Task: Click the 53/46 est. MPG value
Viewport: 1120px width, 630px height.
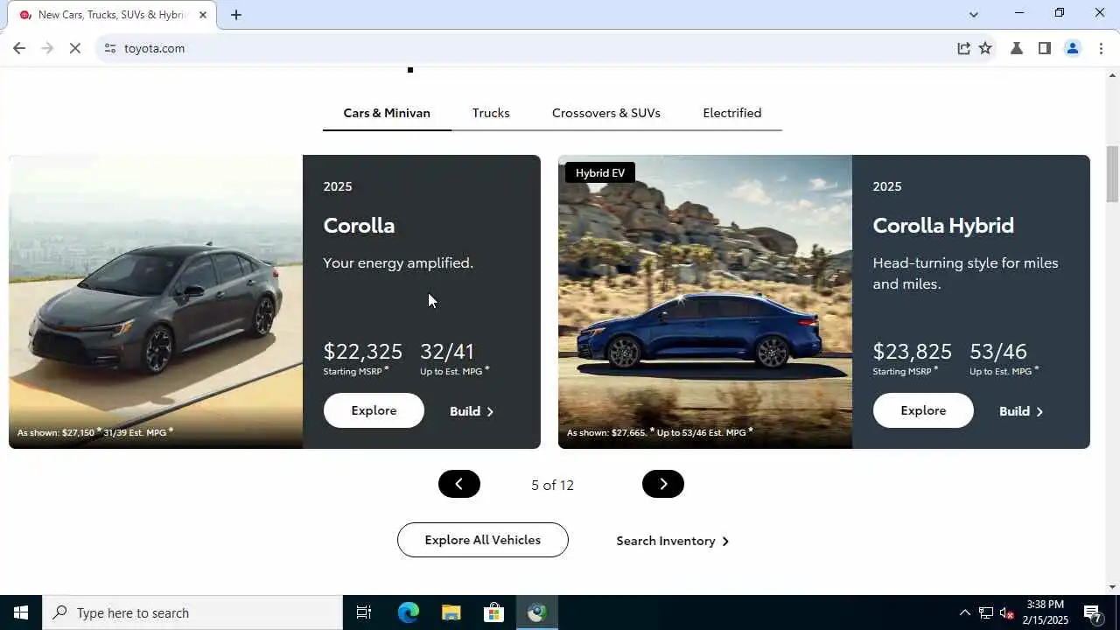Action: click(998, 351)
